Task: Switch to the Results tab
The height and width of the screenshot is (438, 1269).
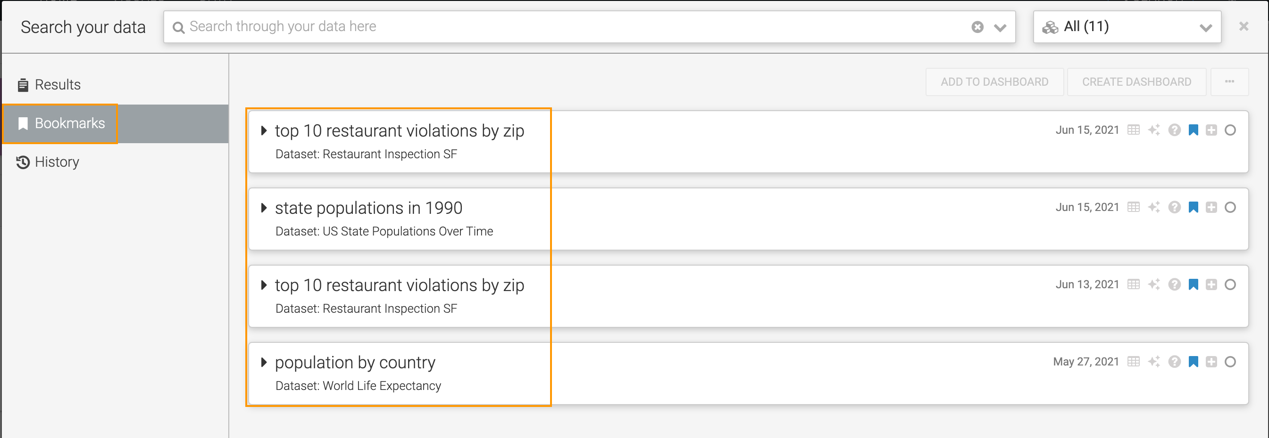Action: pyautogui.click(x=57, y=85)
